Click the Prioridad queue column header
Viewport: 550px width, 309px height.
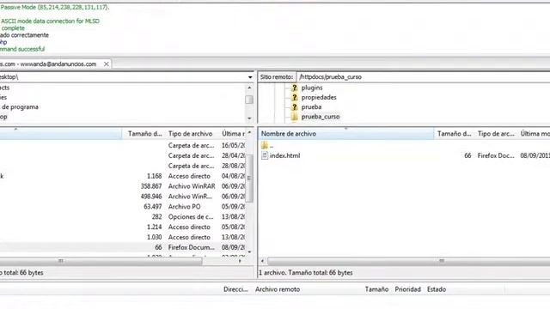click(407, 289)
